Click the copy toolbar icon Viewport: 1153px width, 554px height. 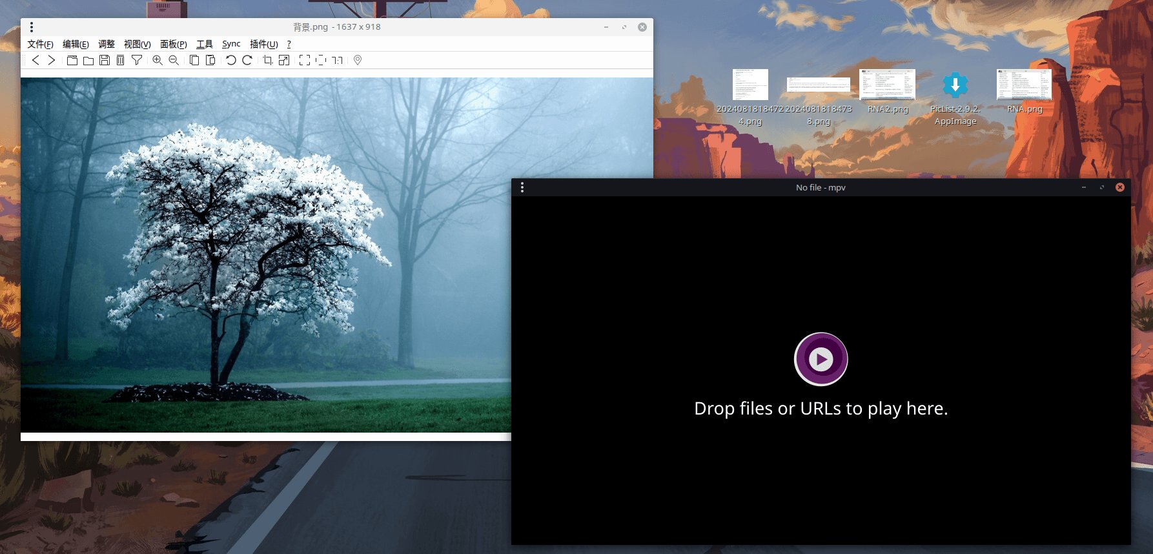194,60
